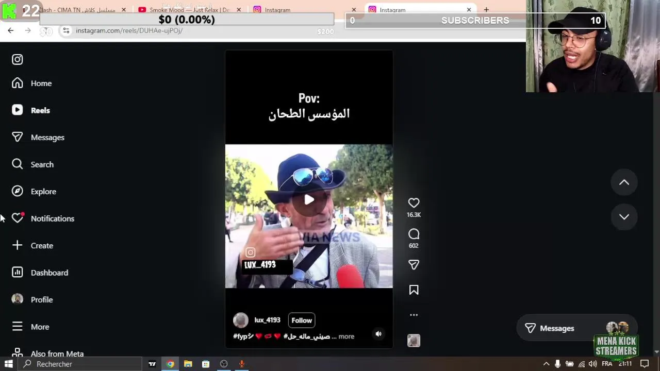Open the Notifications panel
Image resolution: width=660 pixels, height=371 pixels.
tap(43, 218)
